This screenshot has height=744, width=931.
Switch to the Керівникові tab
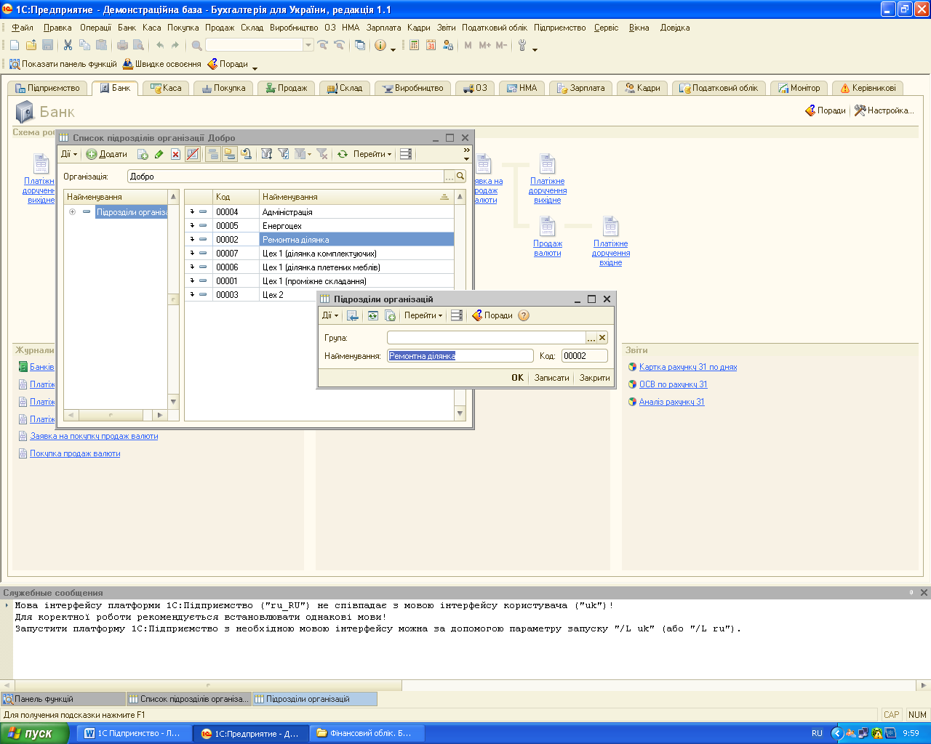(x=868, y=88)
